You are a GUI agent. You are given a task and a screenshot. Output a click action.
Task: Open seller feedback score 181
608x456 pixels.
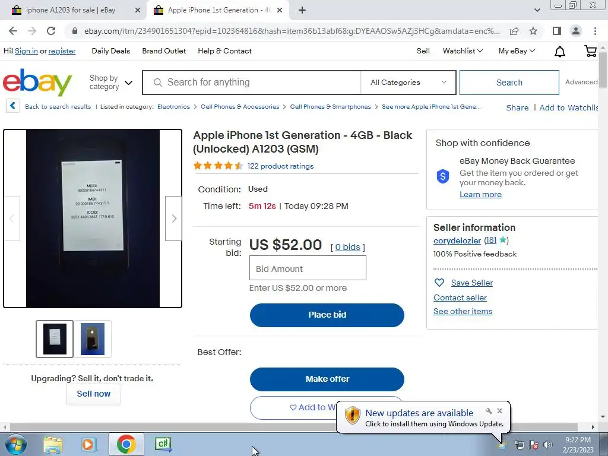pyautogui.click(x=491, y=240)
